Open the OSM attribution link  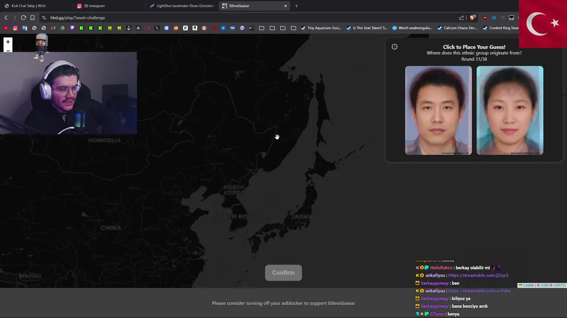(544, 285)
